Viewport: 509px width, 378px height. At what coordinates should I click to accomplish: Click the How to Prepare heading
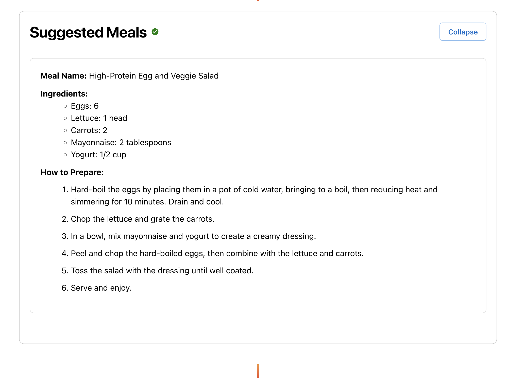click(x=72, y=172)
